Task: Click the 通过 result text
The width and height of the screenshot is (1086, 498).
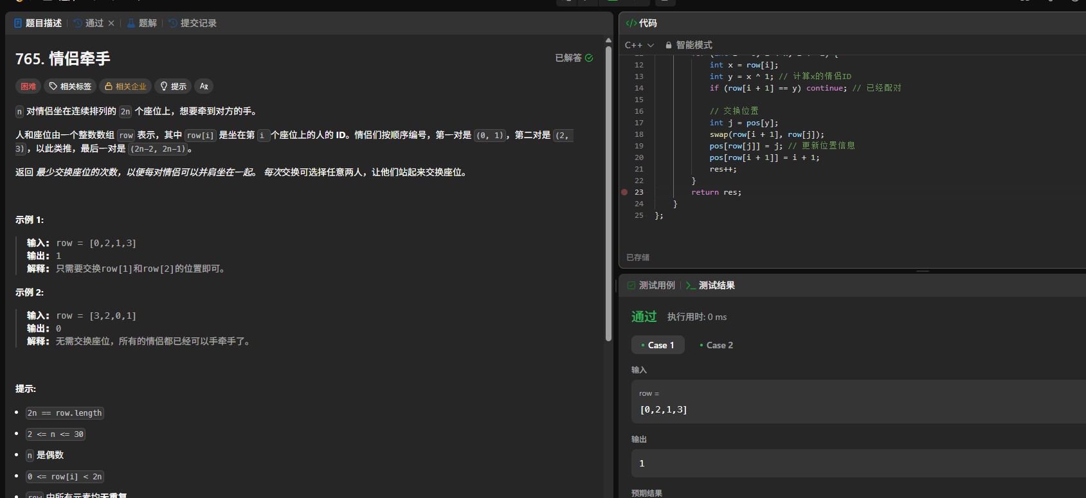Action: [644, 317]
